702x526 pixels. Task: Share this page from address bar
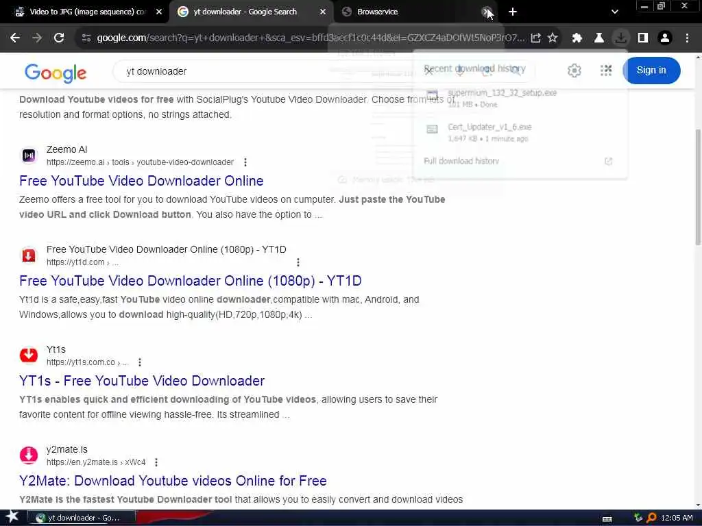535,38
